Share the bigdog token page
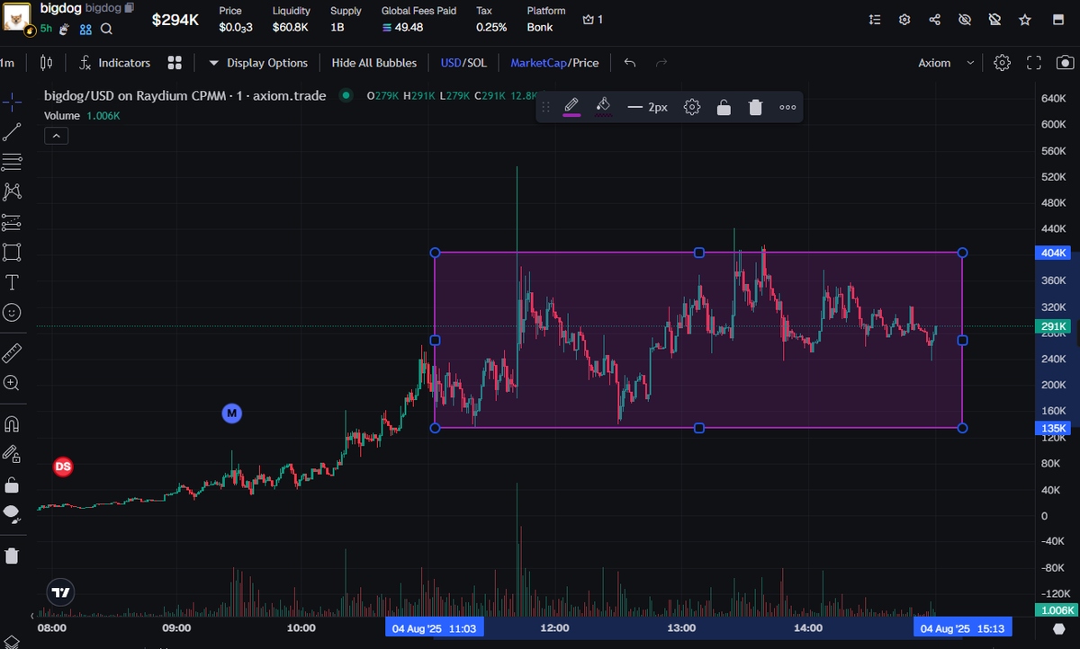 coord(935,19)
